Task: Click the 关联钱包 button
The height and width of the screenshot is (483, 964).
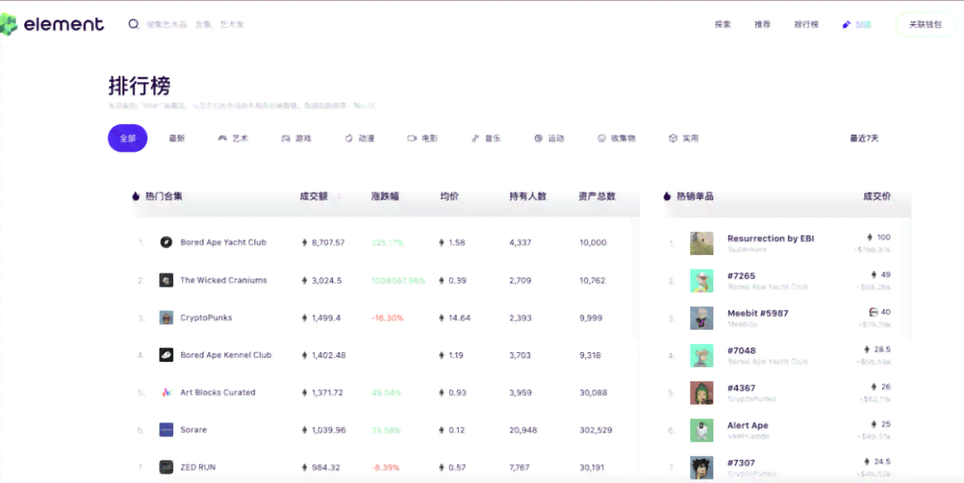Action: point(926,25)
